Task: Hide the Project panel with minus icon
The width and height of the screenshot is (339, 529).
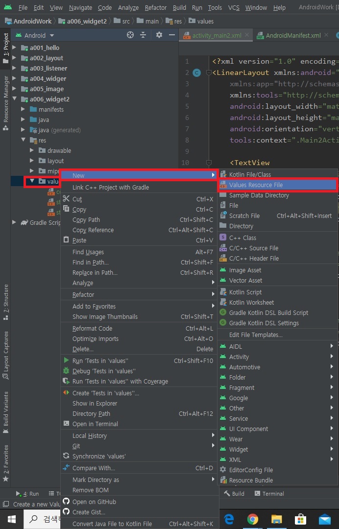Action: coord(172,35)
